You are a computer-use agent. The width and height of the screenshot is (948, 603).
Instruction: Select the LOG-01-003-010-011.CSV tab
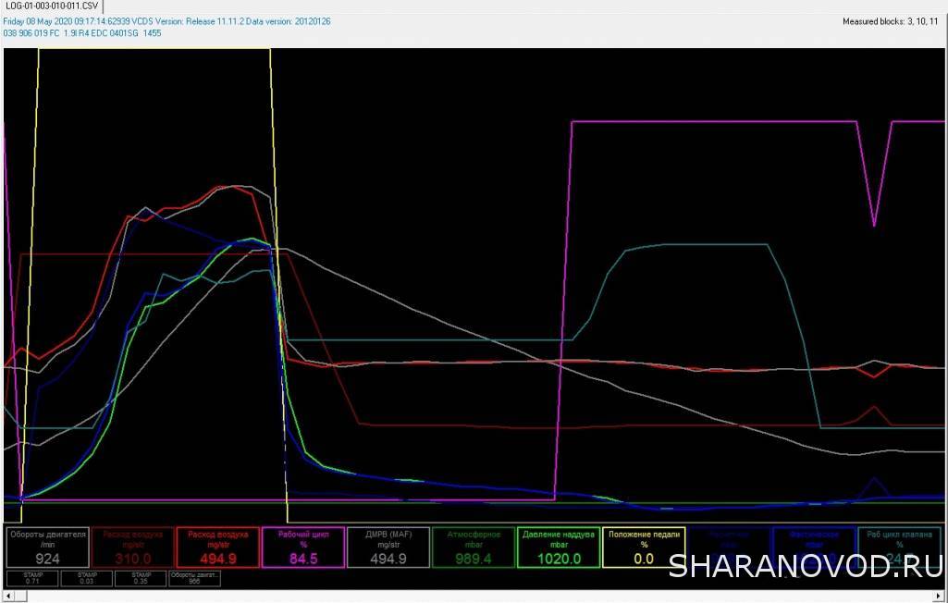pos(51,6)
